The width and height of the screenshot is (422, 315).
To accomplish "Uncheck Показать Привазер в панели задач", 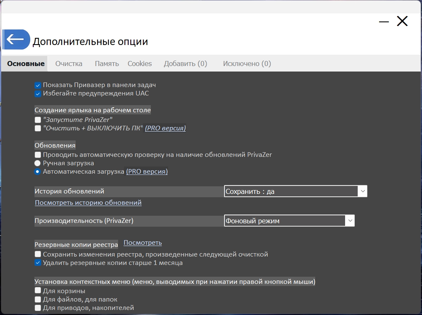I will point(38,85).
